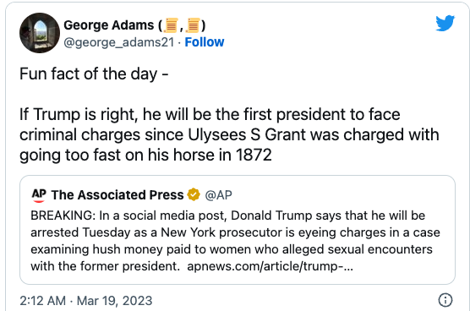This screenshot has width=470, height=311.
Task: Open the tweet info circle icon
Action: (x=445, y=300)
